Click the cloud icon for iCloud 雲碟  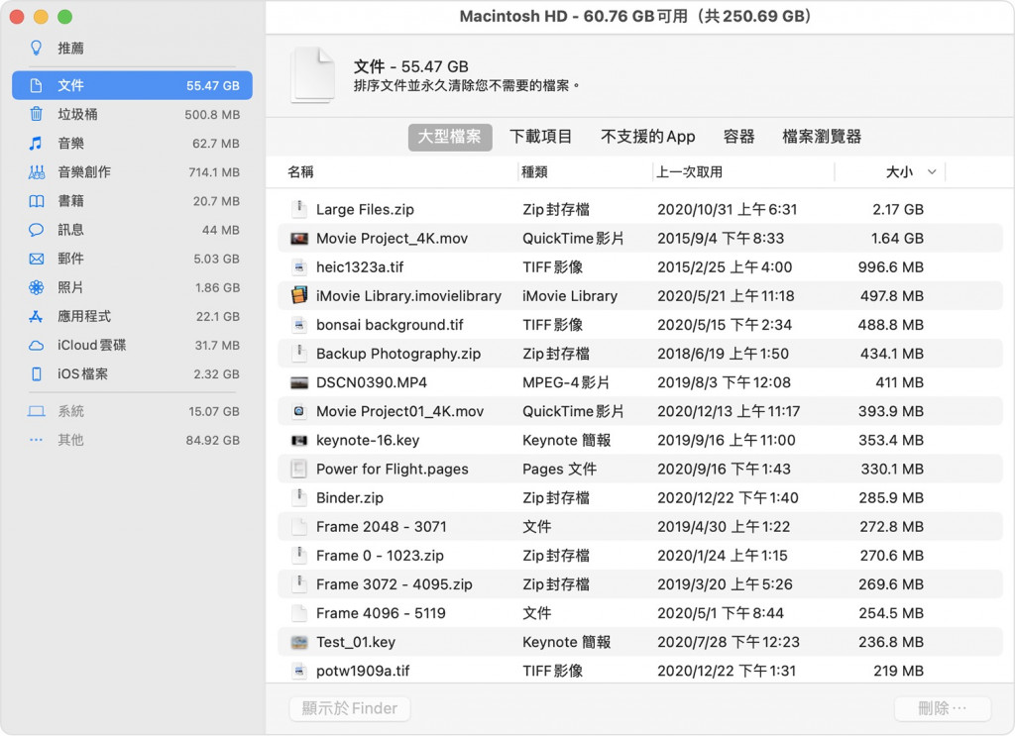coord(37,346)
